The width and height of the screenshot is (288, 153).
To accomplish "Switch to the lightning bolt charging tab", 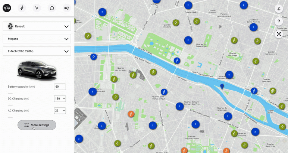I will pyautogui.click(x=22, y=8).
